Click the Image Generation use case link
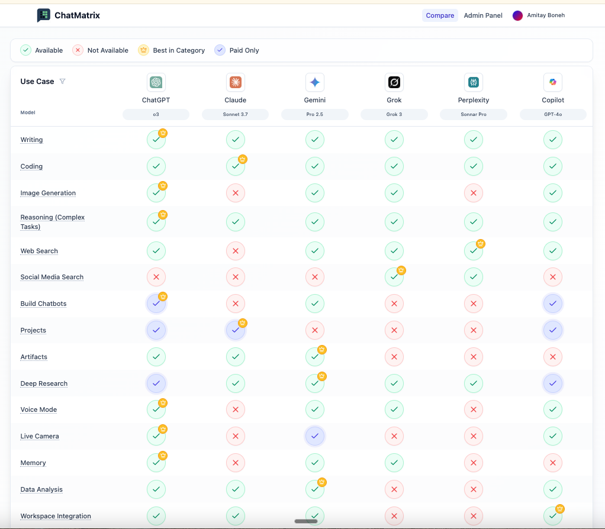Image resolution: width=605 pixels, height=529 pixels. click(x=48, y=193)
